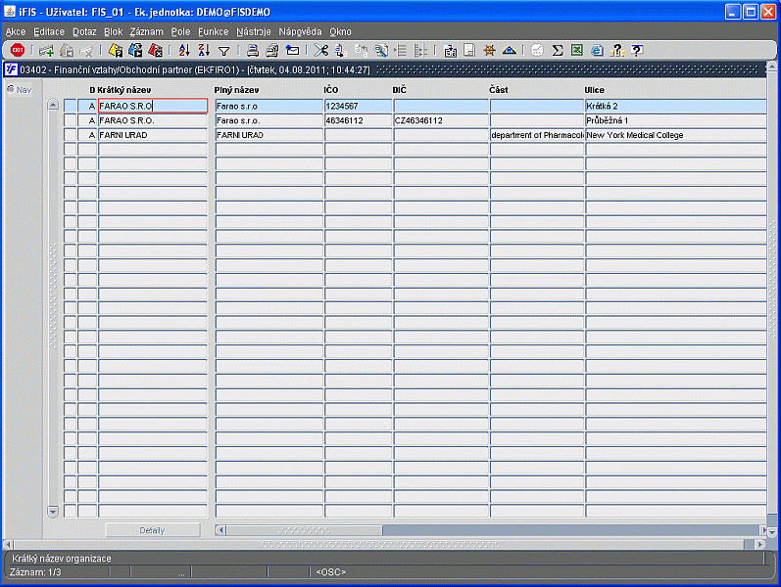Click record list scroll-down arrow
Viewport: 781px width, 587px height.
point(53,512)
